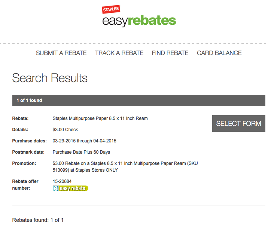Click the Purchase Date Plus 60 Days text
Viewport: 268px width, 226px height.
point(81,152)
